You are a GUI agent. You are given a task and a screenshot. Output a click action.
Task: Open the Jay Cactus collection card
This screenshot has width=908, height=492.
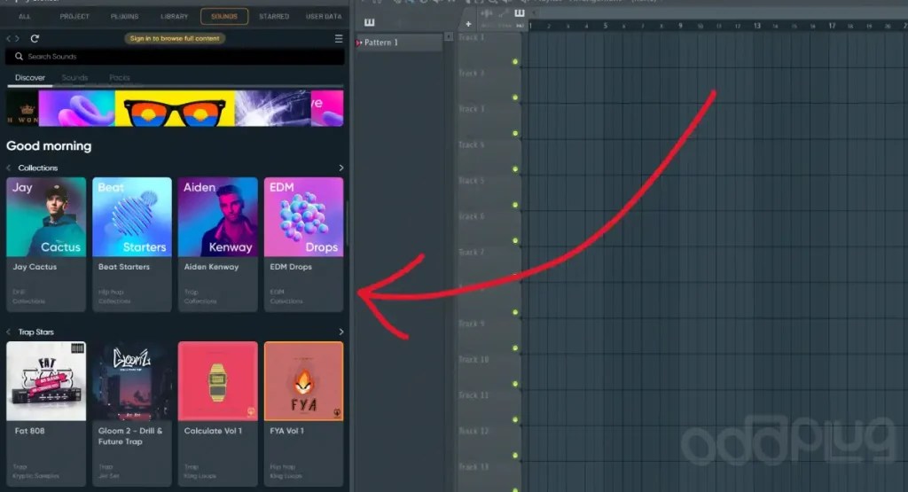[46, 245]
